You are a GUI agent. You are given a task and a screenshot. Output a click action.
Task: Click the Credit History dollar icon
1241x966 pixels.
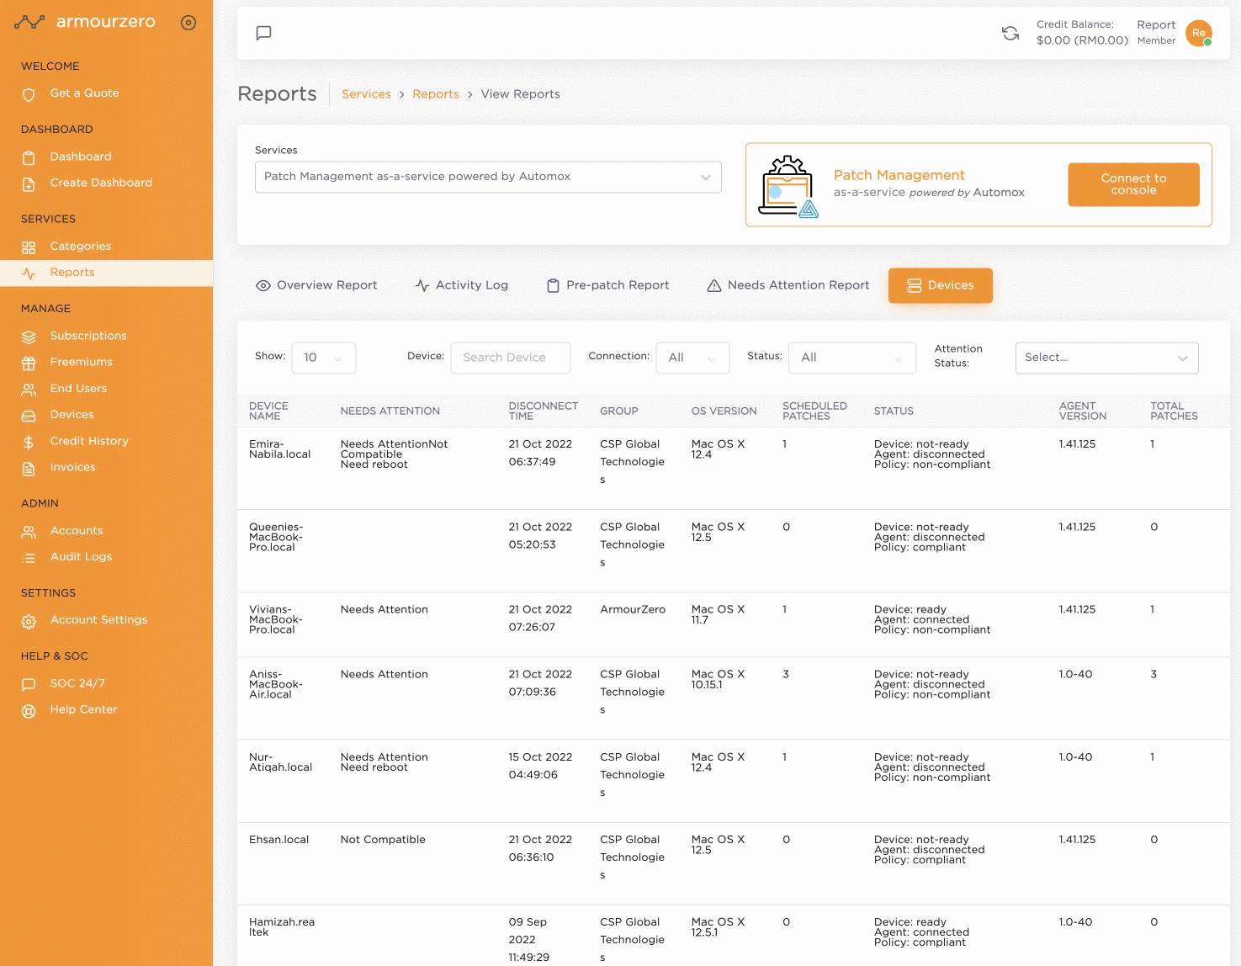(x=29, y=442)
